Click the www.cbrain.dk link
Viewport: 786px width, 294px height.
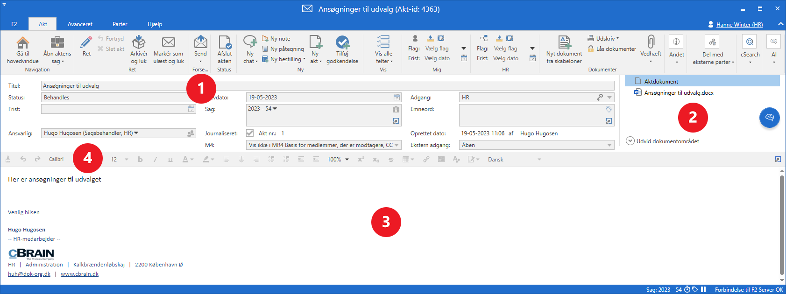(79, 274)
